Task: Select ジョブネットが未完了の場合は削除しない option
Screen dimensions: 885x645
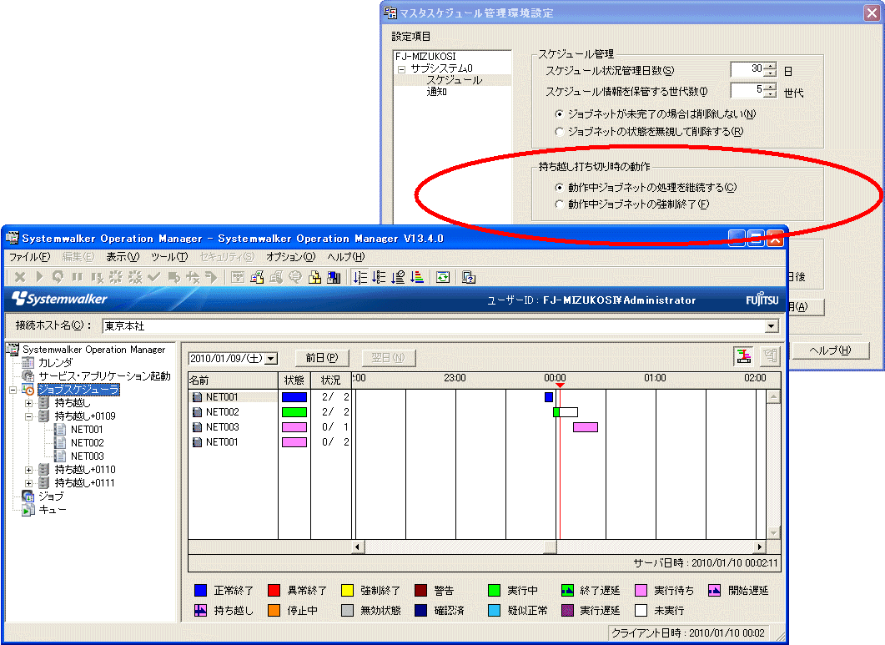Action: coord(560,114)
